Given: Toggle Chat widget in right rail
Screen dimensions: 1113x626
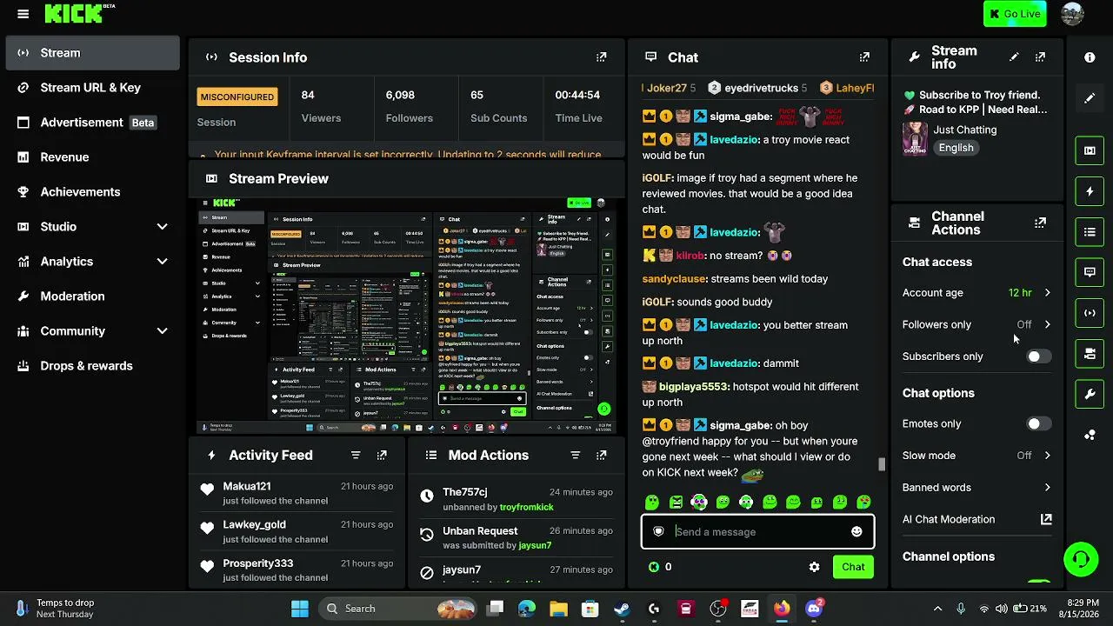Looking at the screenshot, I should click(1090, 272).
